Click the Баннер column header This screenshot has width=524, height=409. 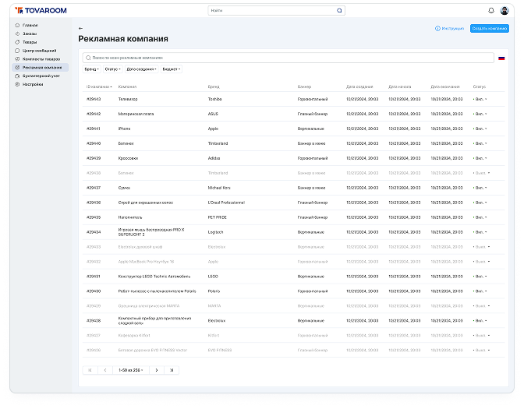coord(304,86)
